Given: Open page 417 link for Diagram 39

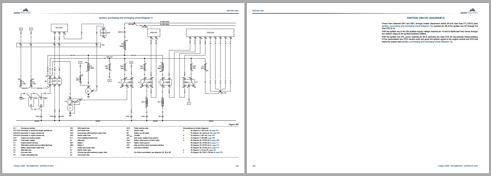Looking at the screenshot, I should point(215,148).
